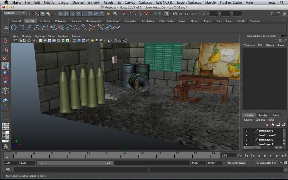288x180 pixels.
Task: Activate the Lasso select tool
Action: pos(5,49)
